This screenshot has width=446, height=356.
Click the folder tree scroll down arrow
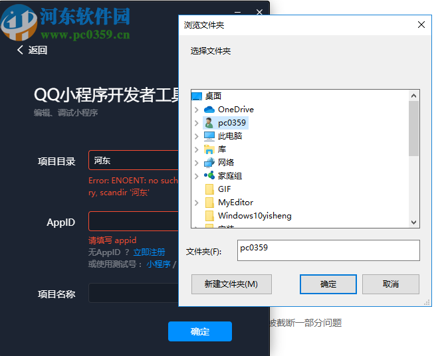tap(414, 222)
